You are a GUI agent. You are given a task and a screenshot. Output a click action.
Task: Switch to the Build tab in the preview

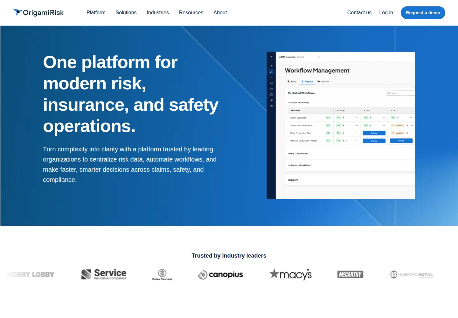coord(292,81)
